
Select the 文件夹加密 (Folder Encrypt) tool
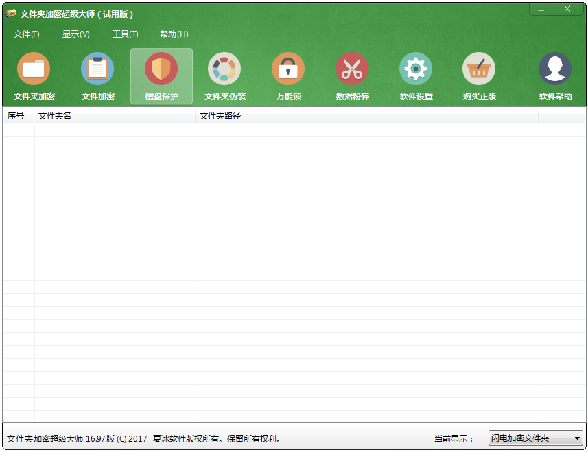34,75
